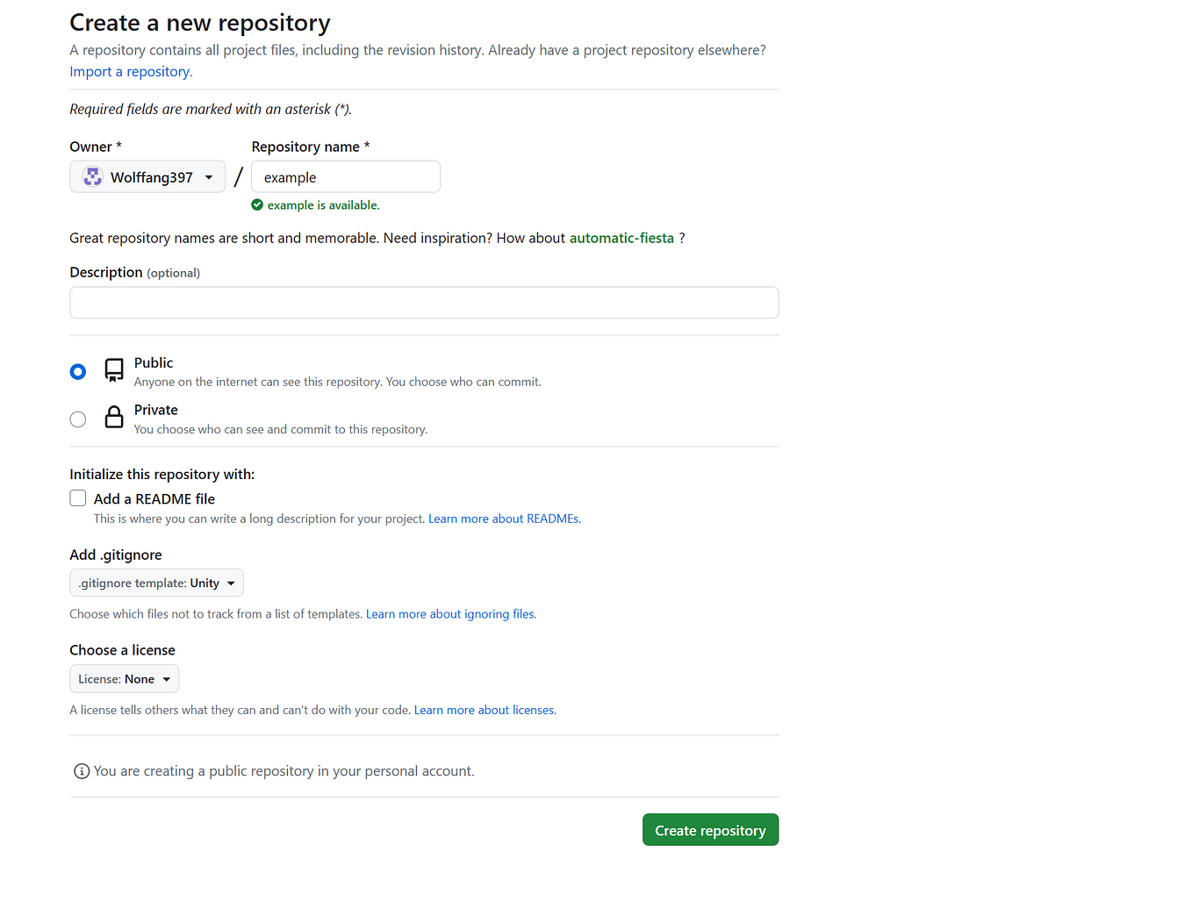Click the public repository book icon
This screenshot has width=1192, height=916.
(x=114, y=370)
